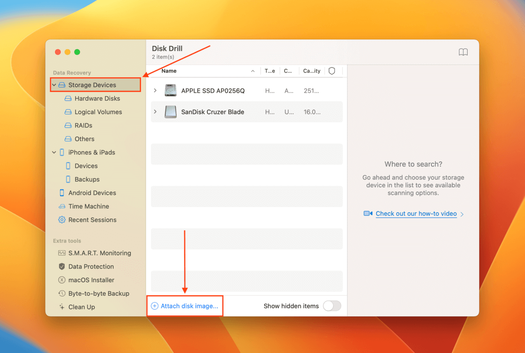
Task: Select the SanDisk Cruzer Blade name
Action: [x=213, y=112]
